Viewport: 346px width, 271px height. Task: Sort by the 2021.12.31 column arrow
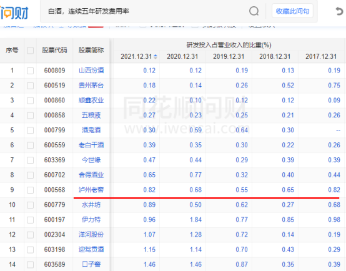tap(156, 57)
